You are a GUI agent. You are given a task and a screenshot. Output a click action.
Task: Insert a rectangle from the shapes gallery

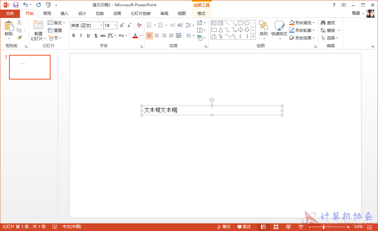240,23
